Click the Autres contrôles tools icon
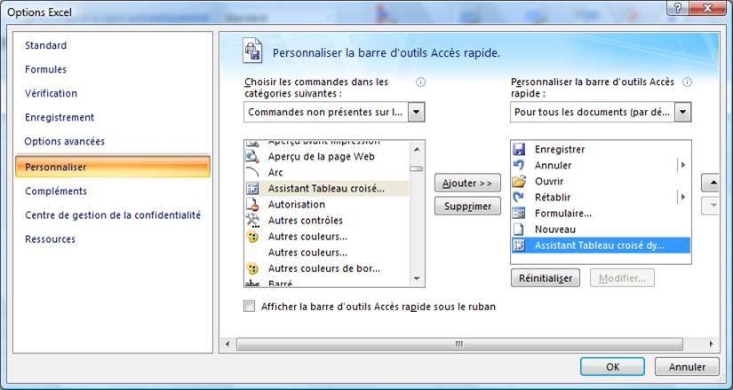 252,220
